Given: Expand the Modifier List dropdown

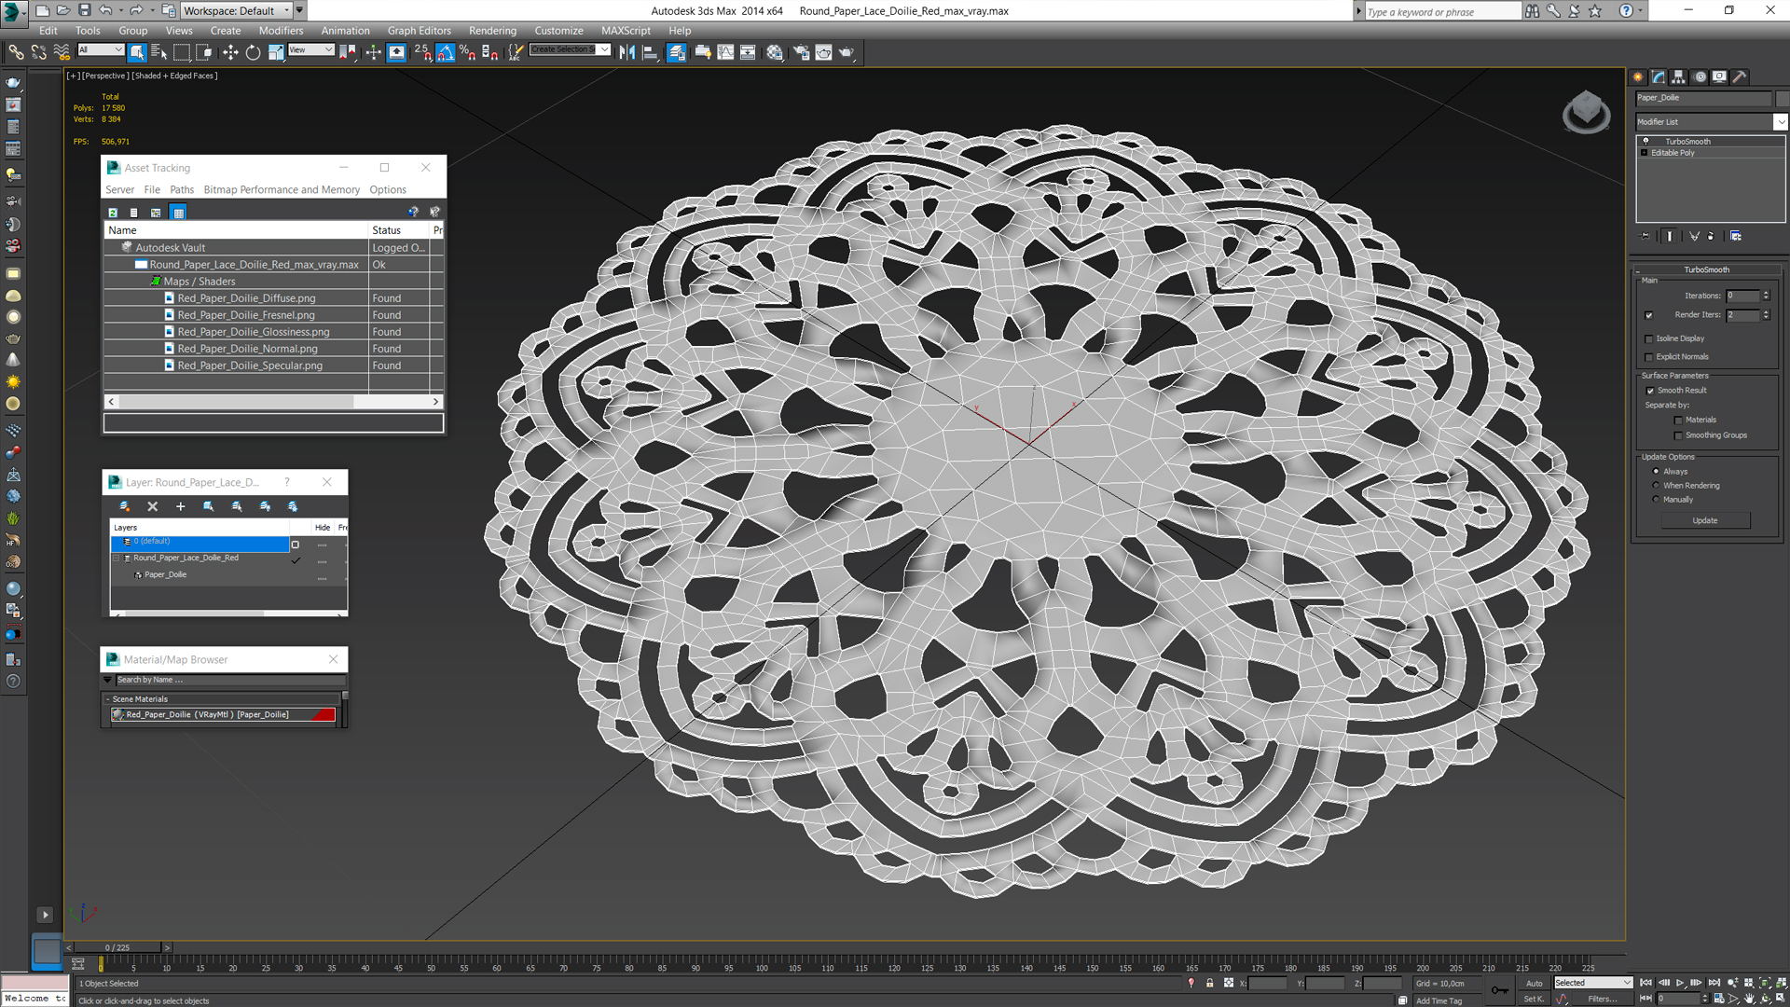Looking at the screenshot, I should (x=1774, y=122).
